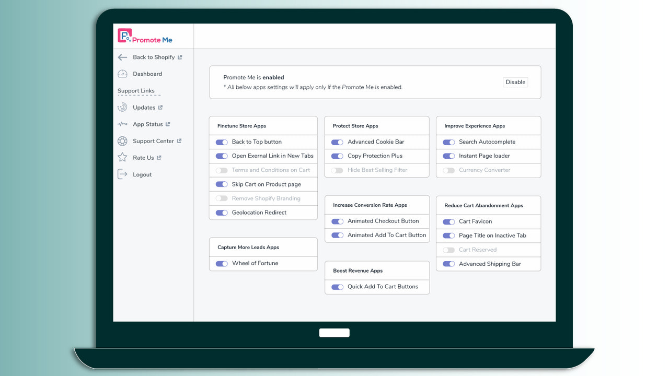Toggle Quick Add To Cart Buttons
Viewport: 669px width, 376px height.
[337, 286]
